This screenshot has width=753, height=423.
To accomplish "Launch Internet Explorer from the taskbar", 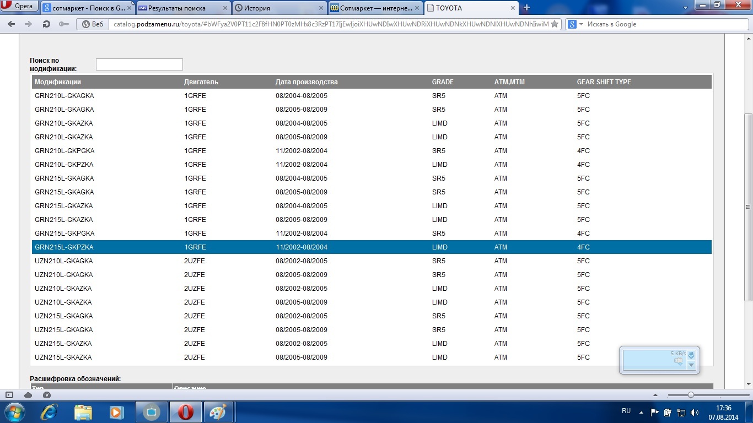I will click(49, 412).
